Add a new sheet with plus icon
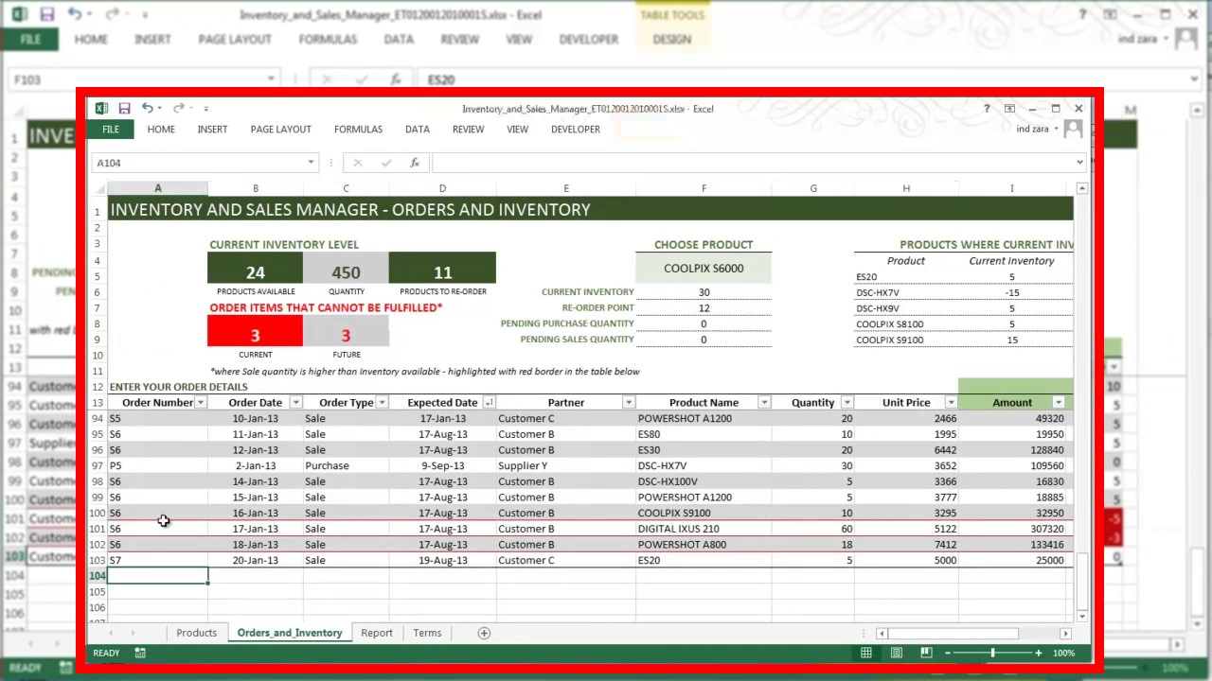 coord(484,633)
